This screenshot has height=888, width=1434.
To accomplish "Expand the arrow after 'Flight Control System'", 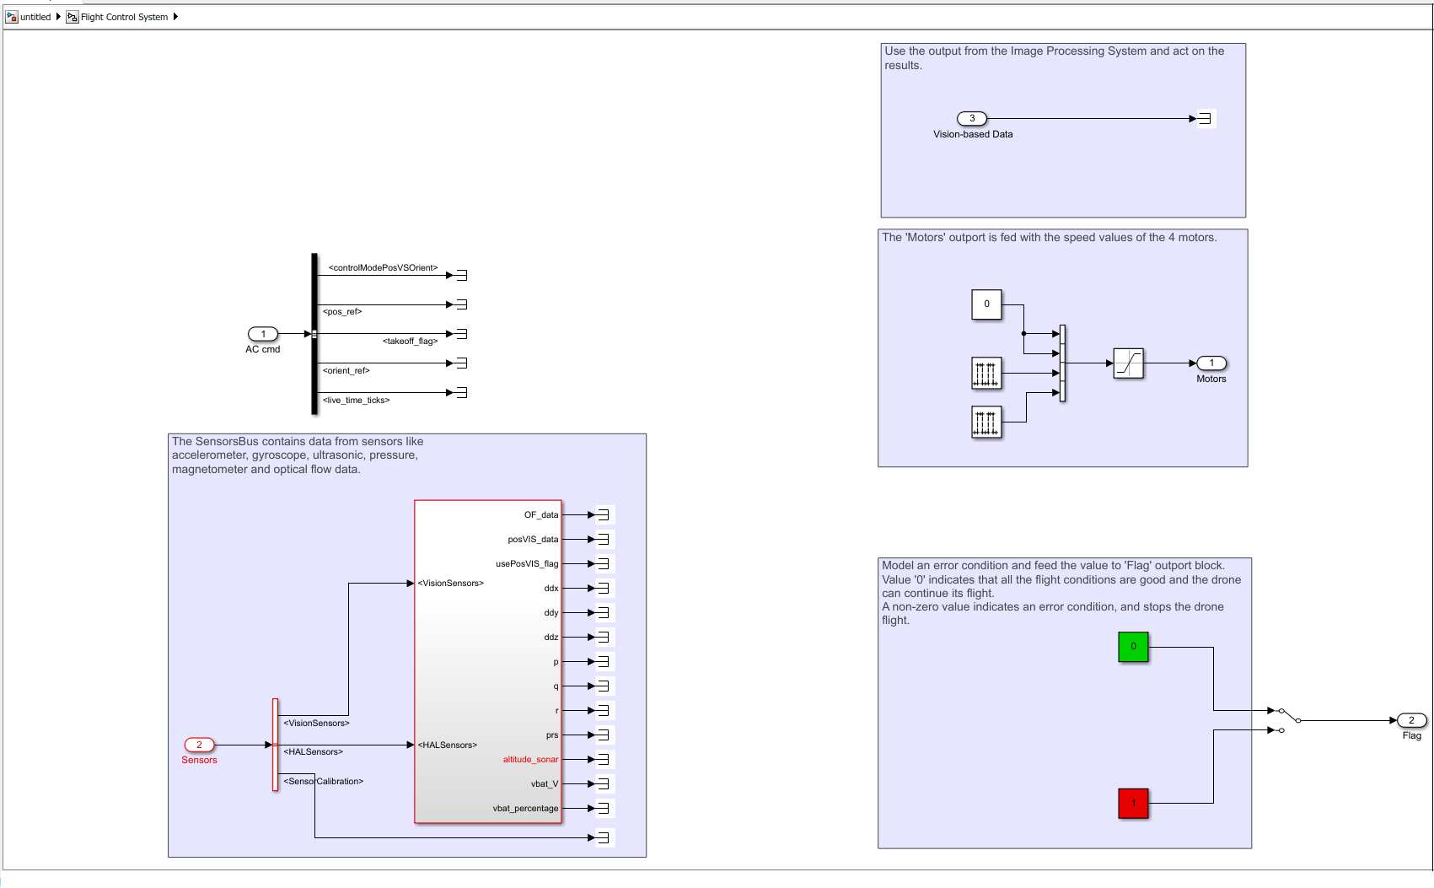I will click(x=175, y=17).
